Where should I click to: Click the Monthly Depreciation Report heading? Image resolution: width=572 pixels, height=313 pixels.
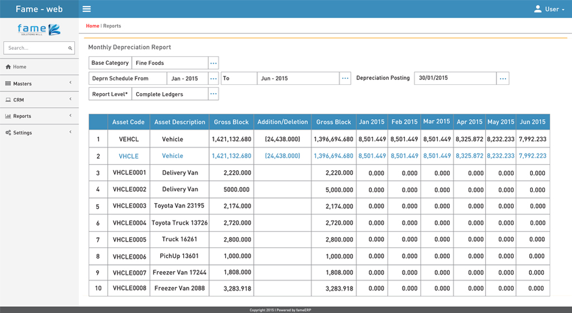pos(130,47)
